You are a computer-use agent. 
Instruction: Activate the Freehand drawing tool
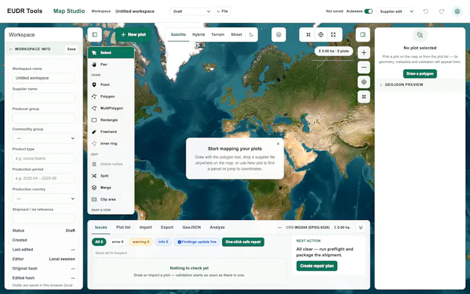point(110,132)
